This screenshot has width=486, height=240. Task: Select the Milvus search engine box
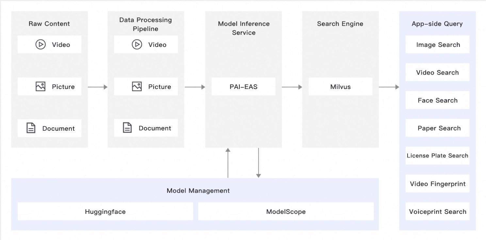(x=340, y=87)
